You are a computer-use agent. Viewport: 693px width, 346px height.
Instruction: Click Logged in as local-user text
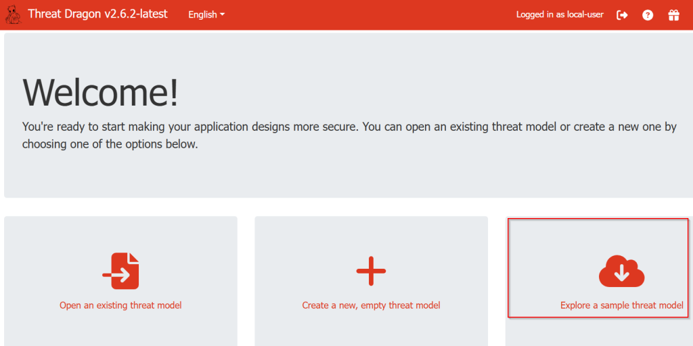[x=560, y=15]
